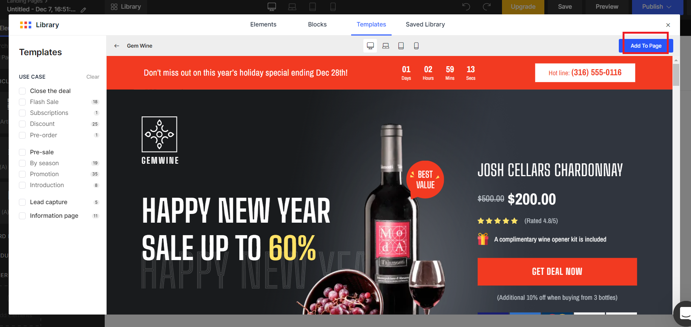Switch to Saved Library tab
This screenshot has height=327, width=691.
[425, 25]
